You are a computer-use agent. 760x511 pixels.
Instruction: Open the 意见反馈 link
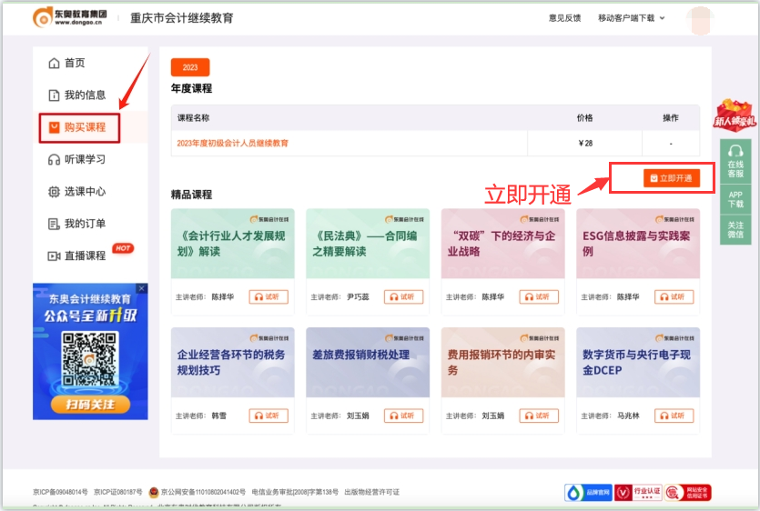click(x=564, y=18)
